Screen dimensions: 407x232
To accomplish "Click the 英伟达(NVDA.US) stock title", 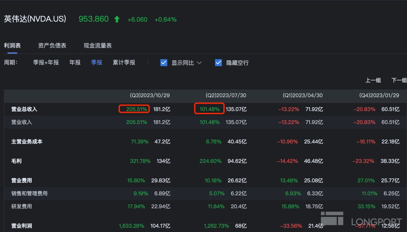I will click(x=35, y=19).
